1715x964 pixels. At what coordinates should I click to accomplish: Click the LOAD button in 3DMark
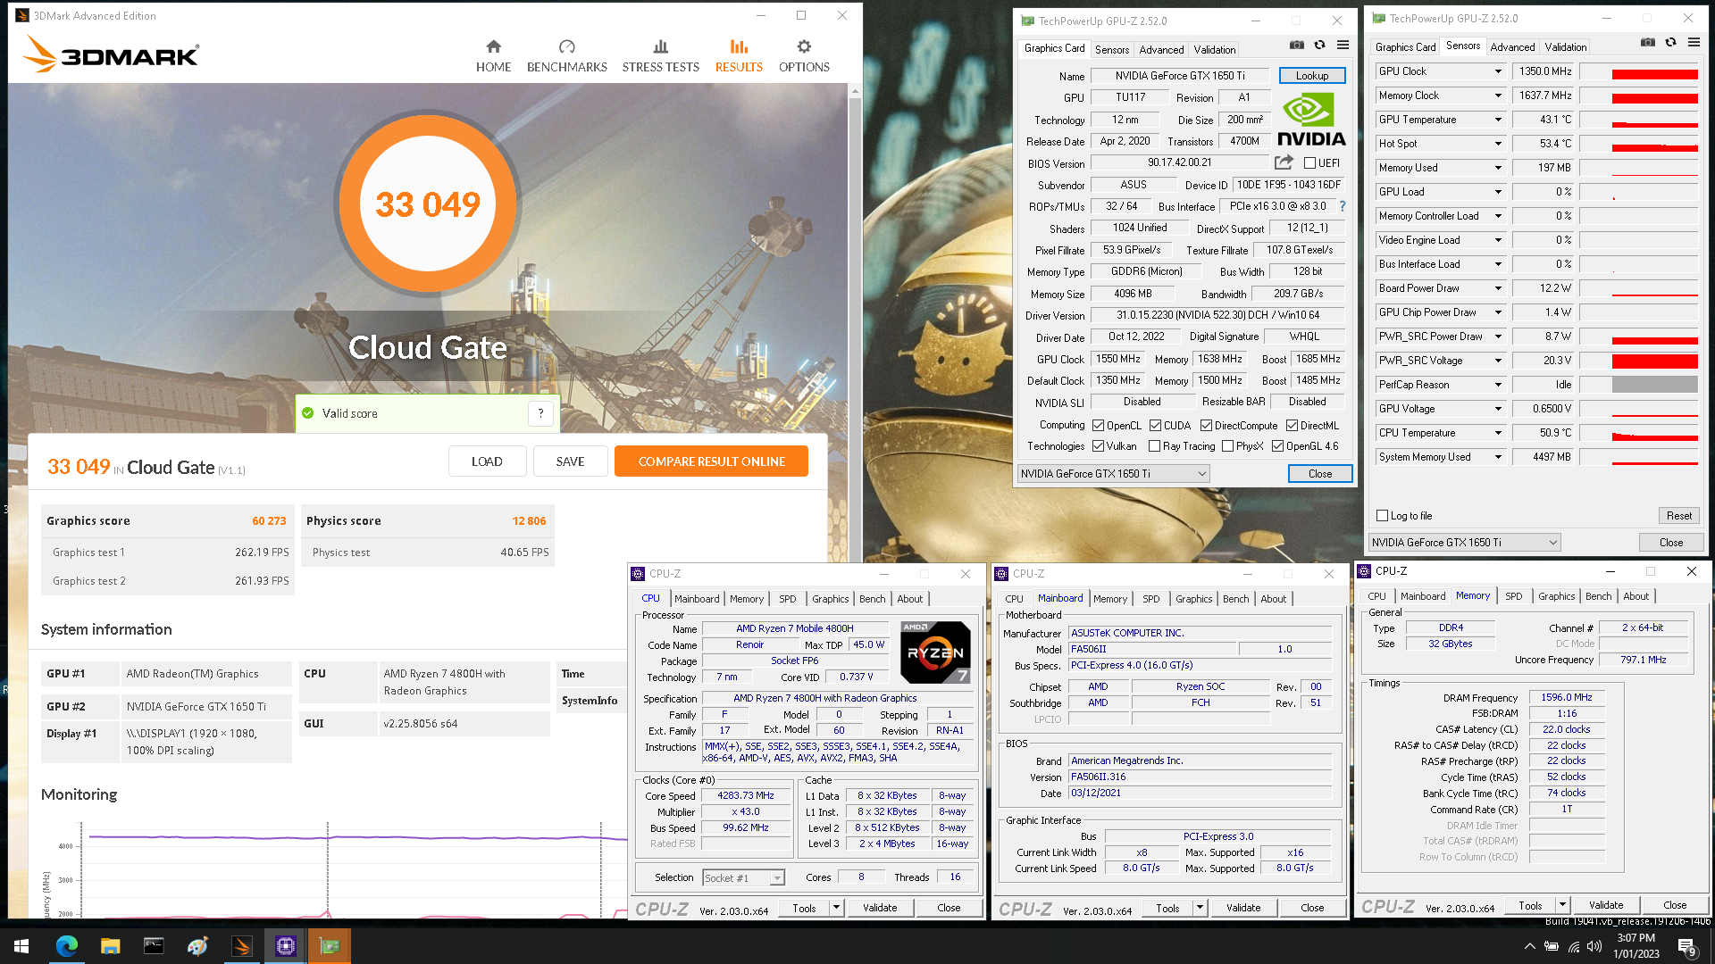(x=487, y=461)
